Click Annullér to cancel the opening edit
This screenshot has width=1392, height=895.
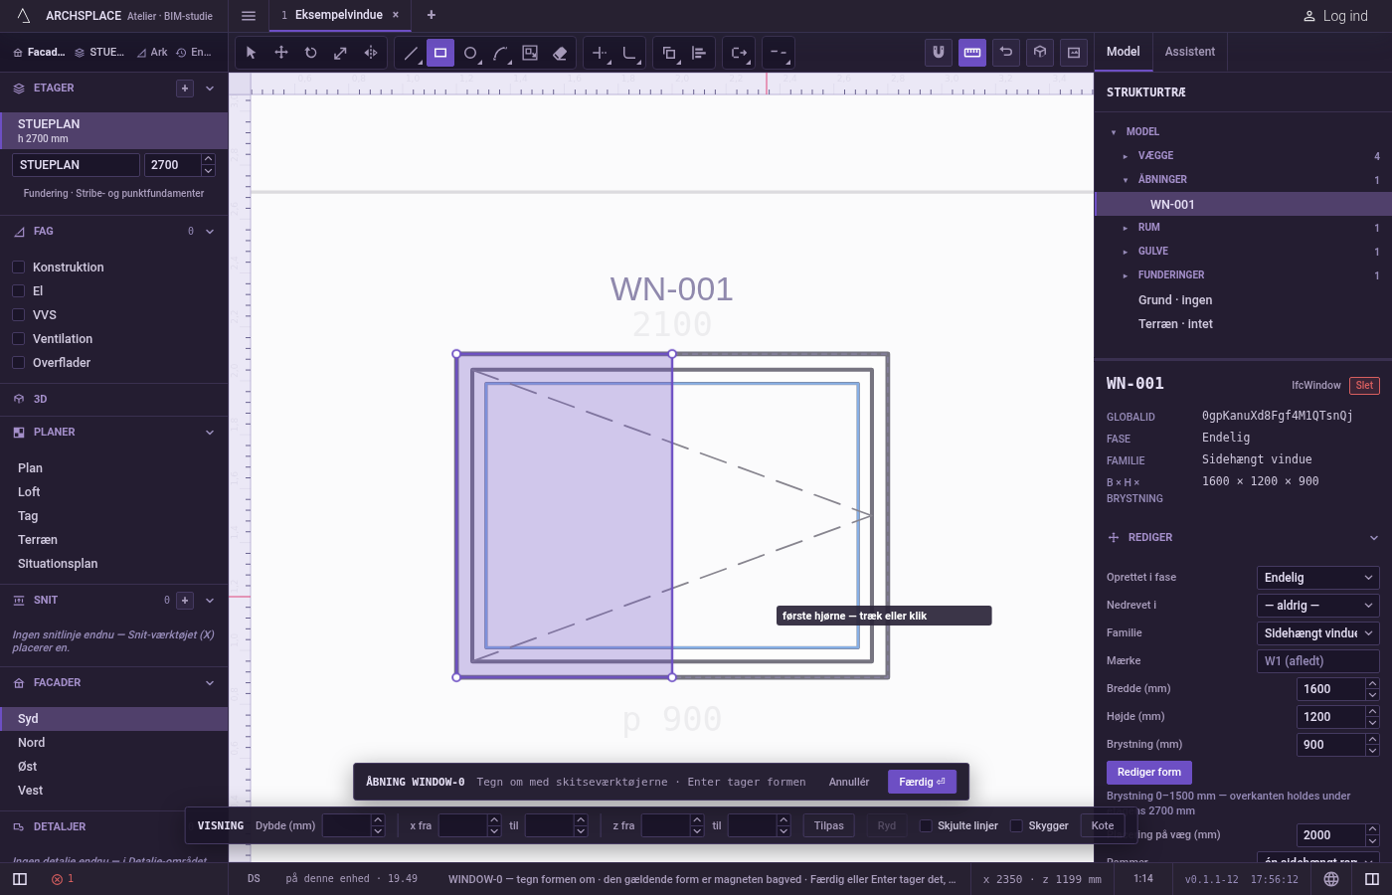click(849, 782)
